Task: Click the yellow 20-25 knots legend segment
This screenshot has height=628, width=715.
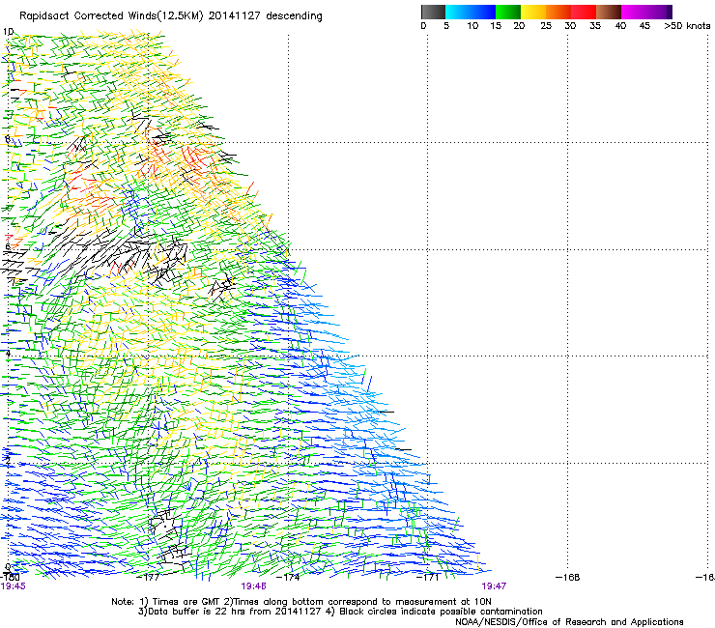Action: point(533,12)
